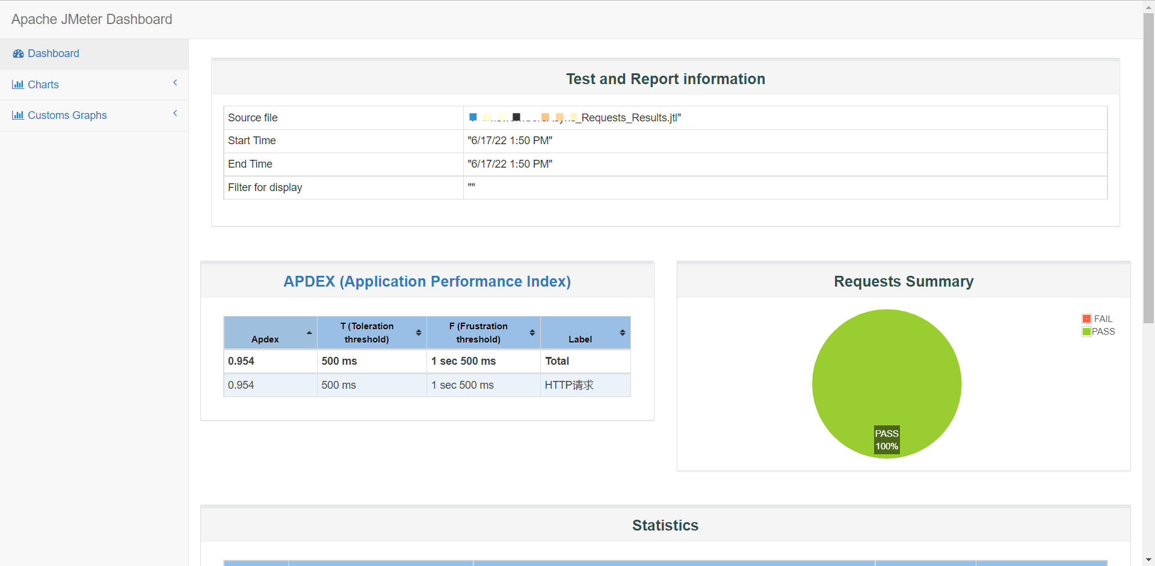Sort by F (Frustration threshold) column
The height and width of the screenshot is (566, 1155).
point(484,333)
